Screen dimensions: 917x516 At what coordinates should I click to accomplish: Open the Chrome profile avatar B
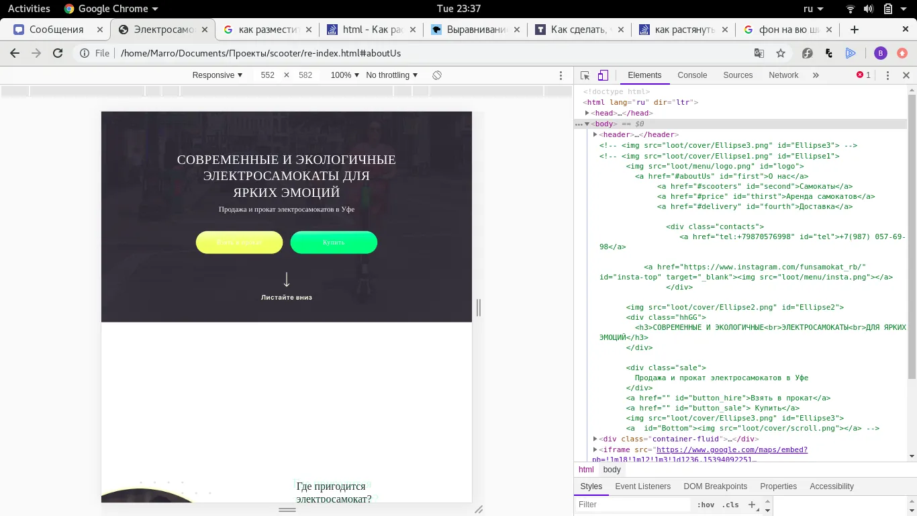pyautogui.click(x=881, y=53)
